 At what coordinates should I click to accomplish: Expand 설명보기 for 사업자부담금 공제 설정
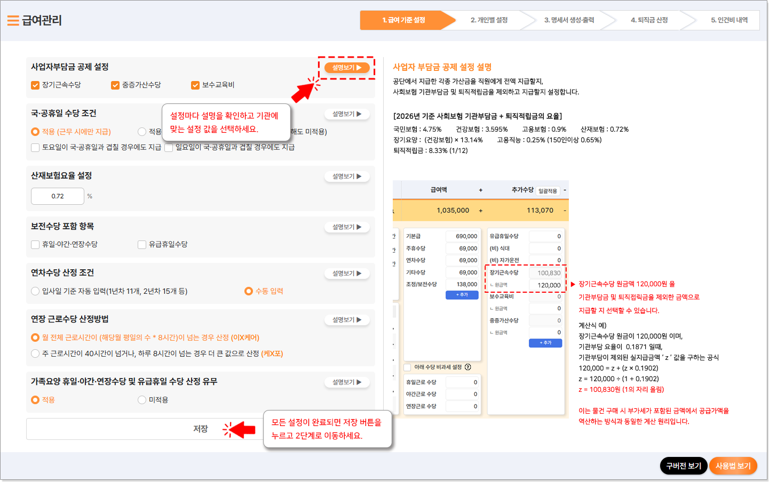tap(347, 68)
